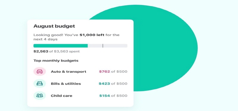
Task: Click the vertical marker on the budget bar
Action: [x=103, y=46]
